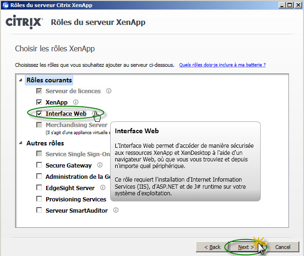Image resolution: width=304 pixels, height=256 pixels.
Task: Click the Serveur SmartAuditor label
Action: [76, 210]
